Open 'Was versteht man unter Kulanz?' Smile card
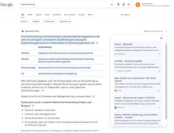The image size is (174, 133). [138, 84]
